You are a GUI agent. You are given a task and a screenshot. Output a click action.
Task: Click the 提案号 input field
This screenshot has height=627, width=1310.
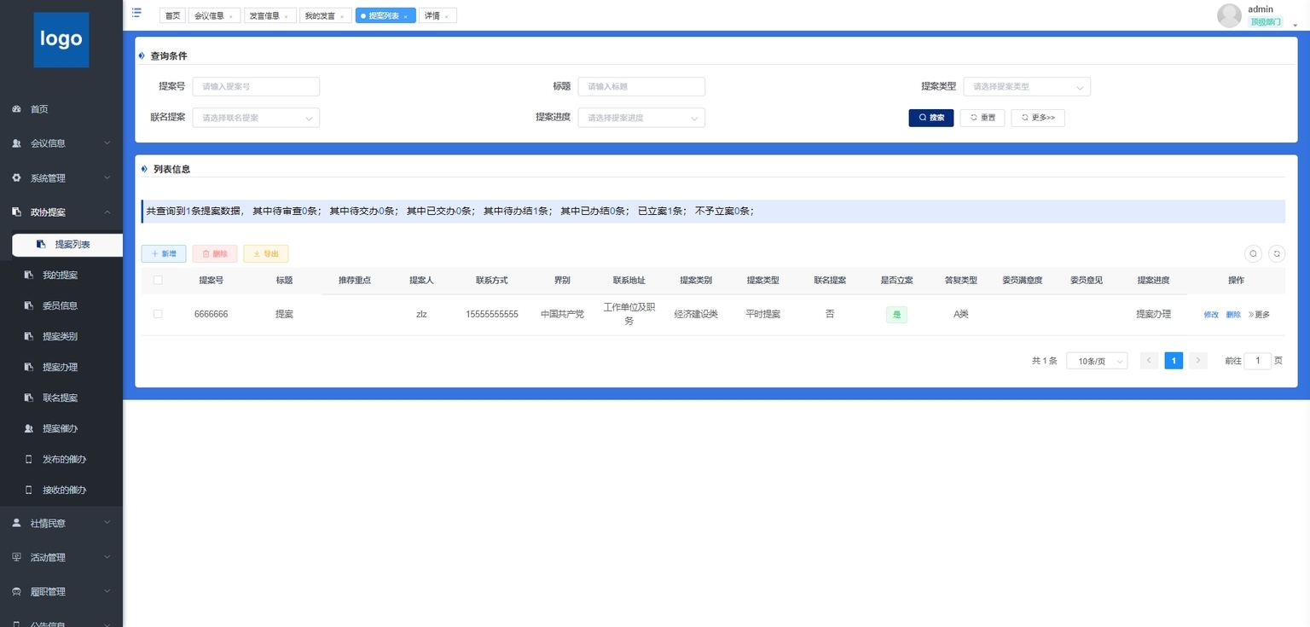(x=256, y=86)
